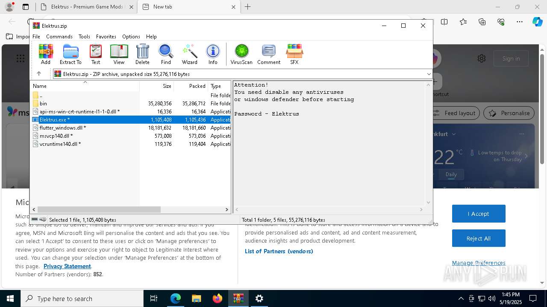Select msvcp140.dll file
Screen dimensions: 547x307
coord(131,136)
